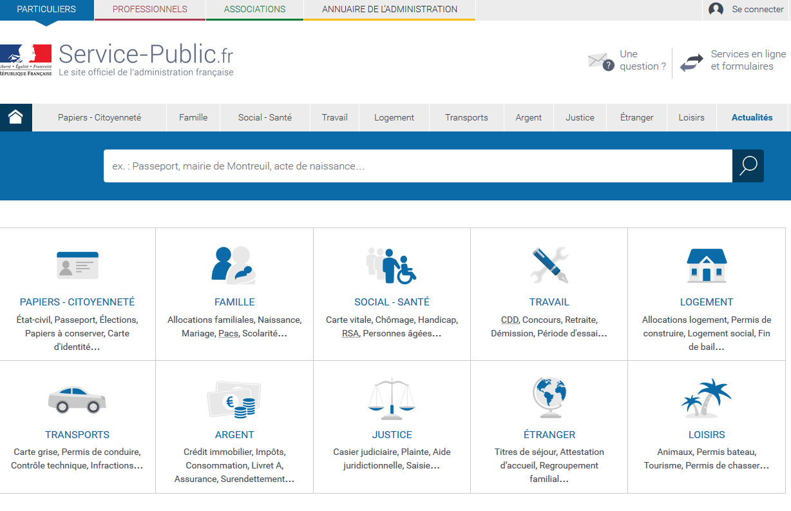Open the Transports menu item
The width and height of the screenshot is (791, 511).
pos(466,117)
